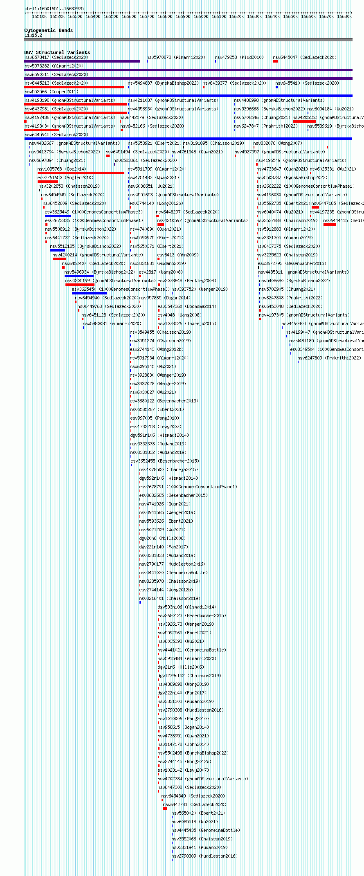Click nsv6437981 (Sedlazeck2020) label

(56, 109)
